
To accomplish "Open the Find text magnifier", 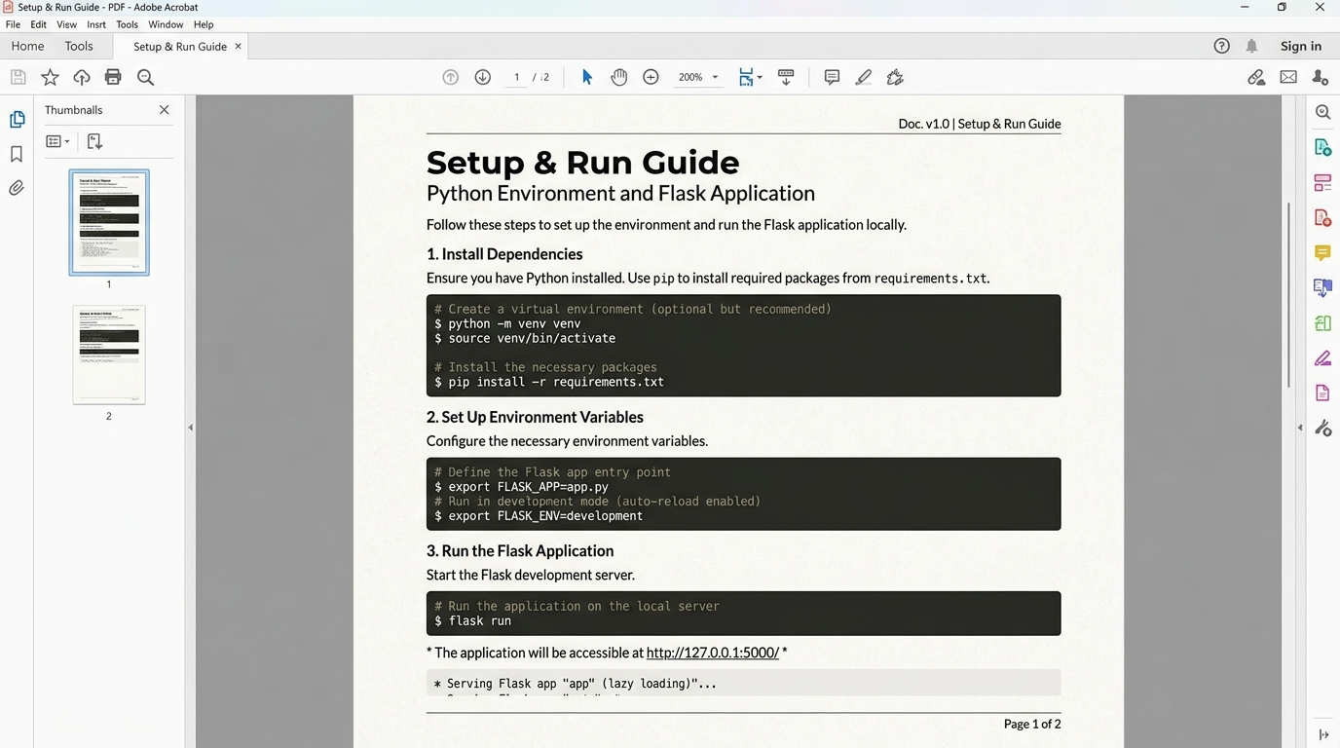I will 145,77.
